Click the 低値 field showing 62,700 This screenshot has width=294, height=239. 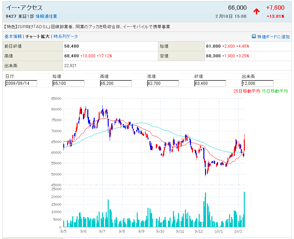pyautogui.click(x=163, y=83)
